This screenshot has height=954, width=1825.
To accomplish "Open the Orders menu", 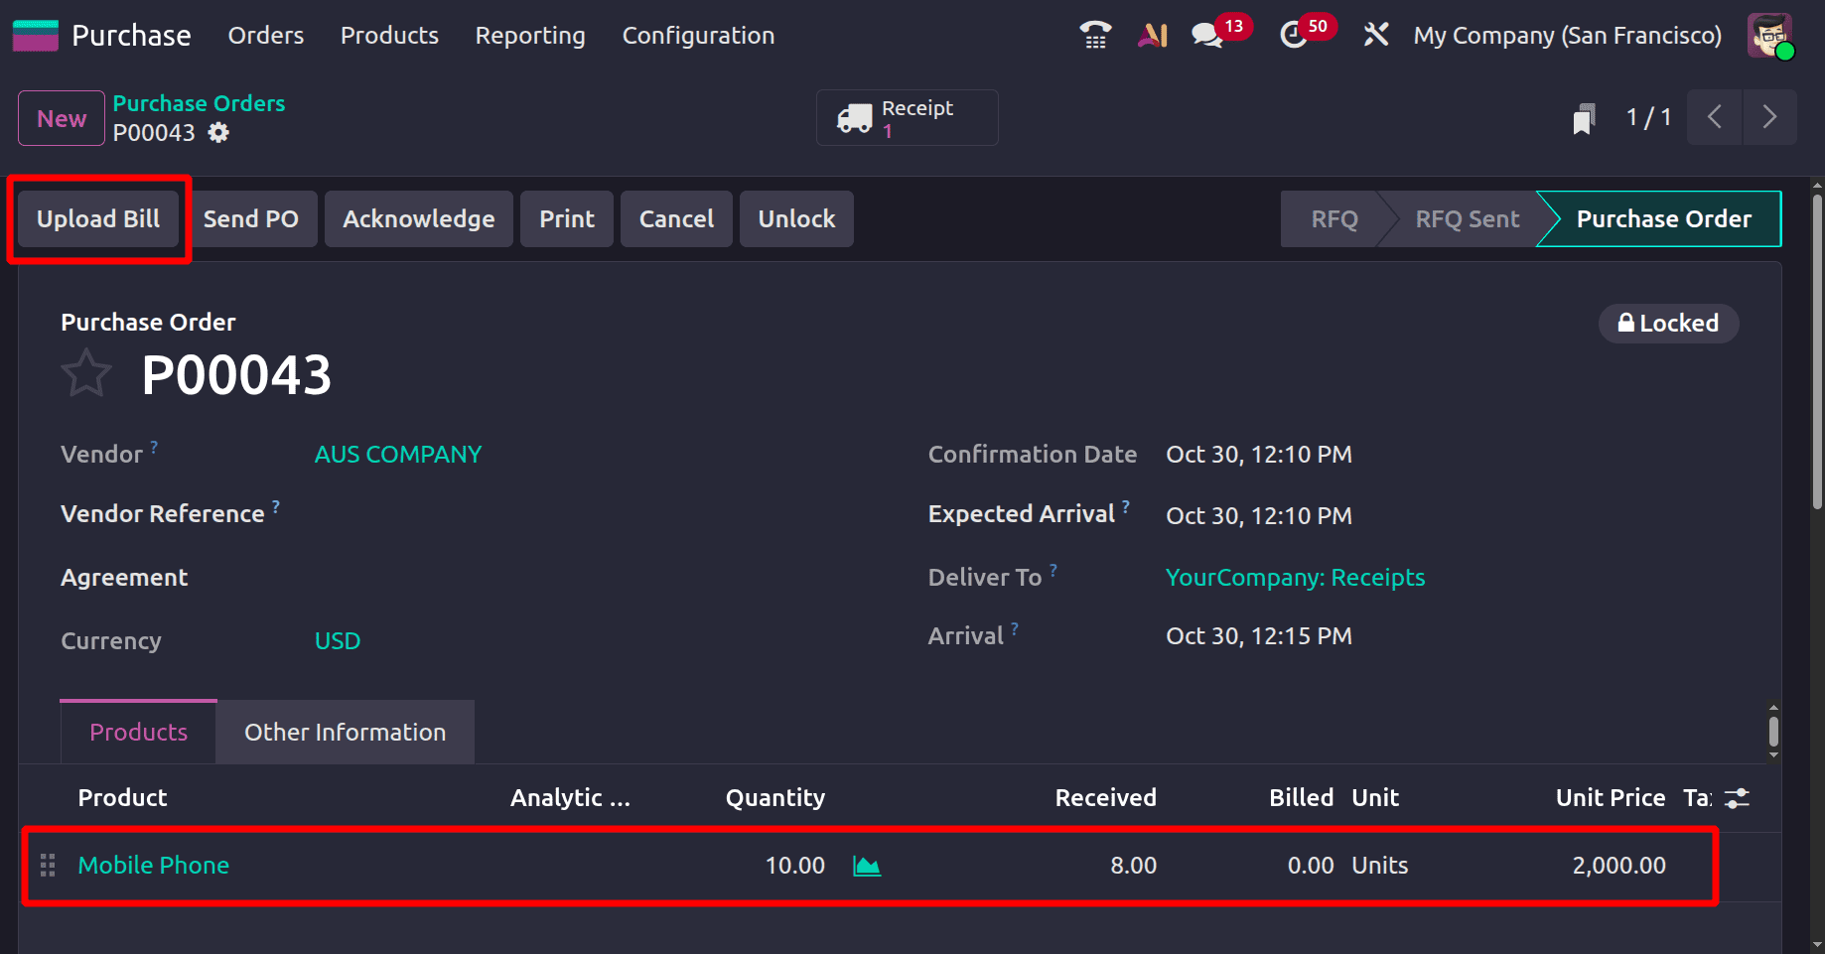I will [x=265, y=35].
